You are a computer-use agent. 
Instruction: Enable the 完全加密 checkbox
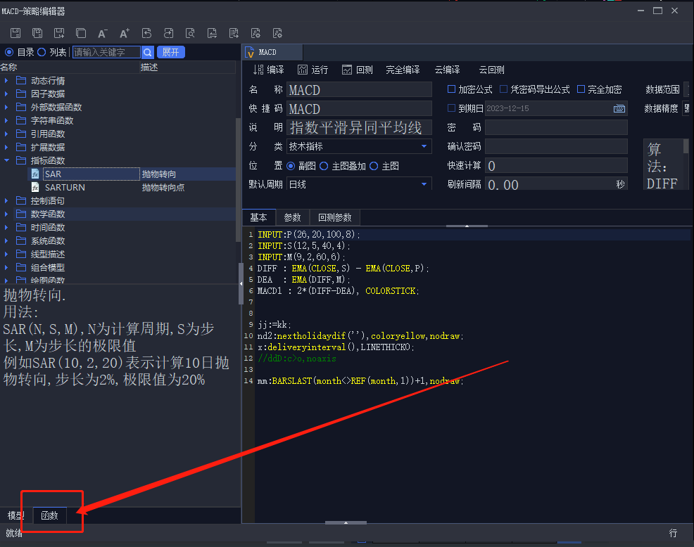(x=581, y=89)
